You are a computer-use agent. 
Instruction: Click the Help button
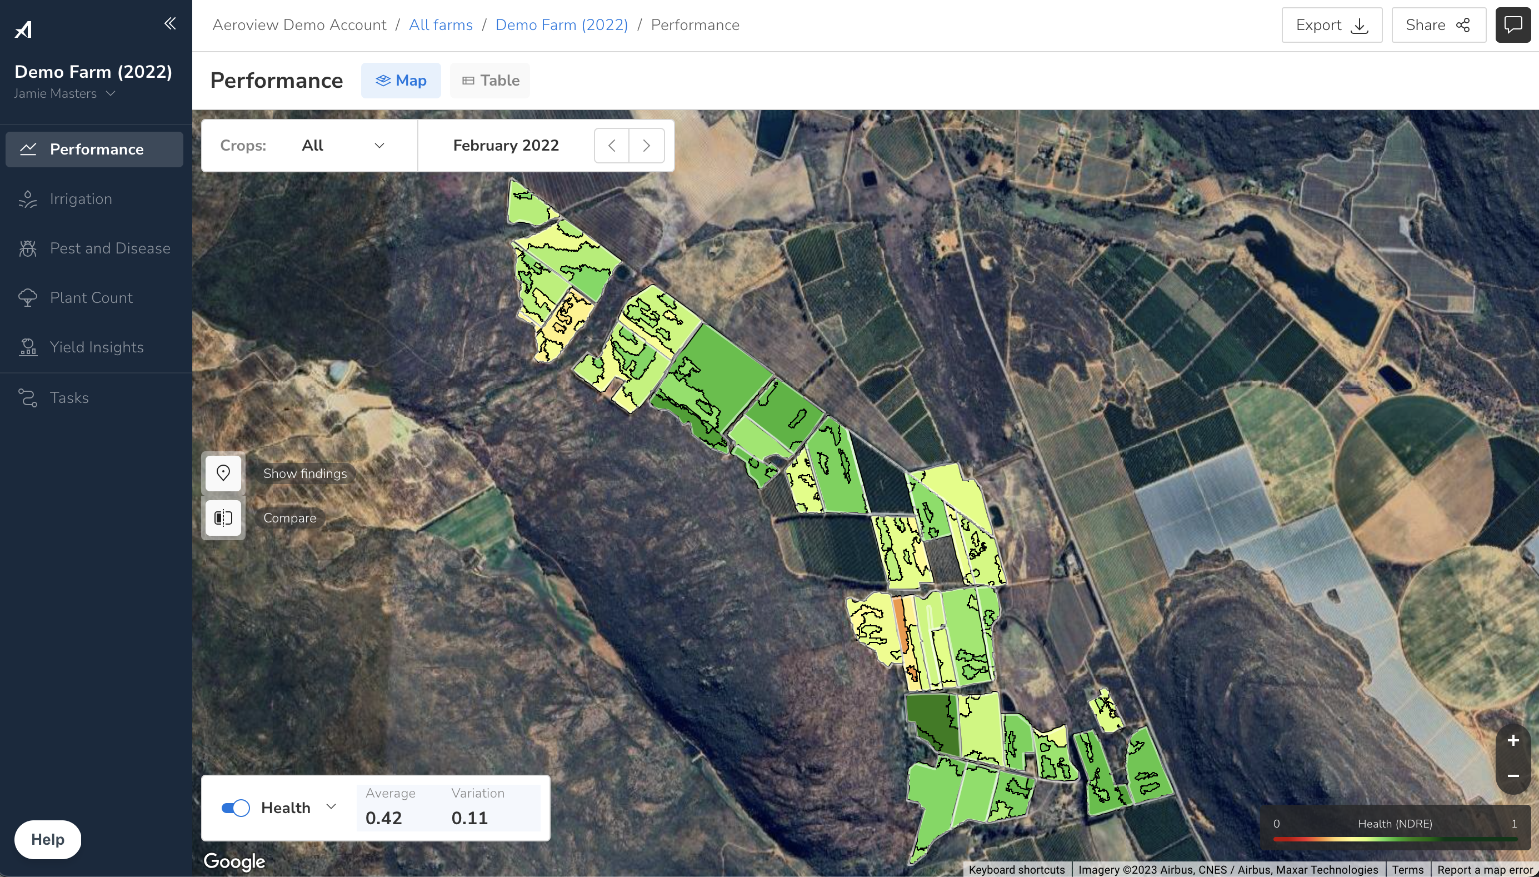tap(48, 839)
